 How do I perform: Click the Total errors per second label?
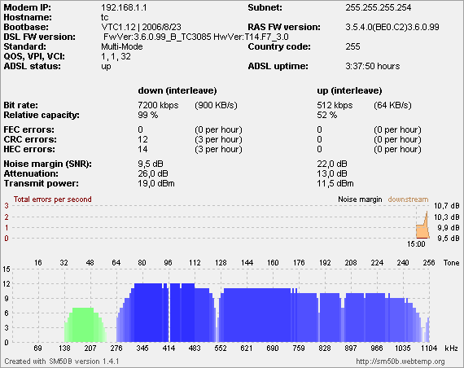click(x=52, y=199)
